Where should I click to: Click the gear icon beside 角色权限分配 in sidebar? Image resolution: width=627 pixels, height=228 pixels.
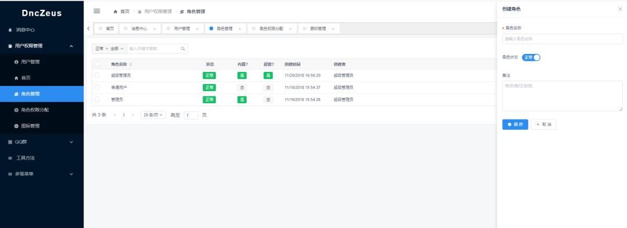point(16,110)
